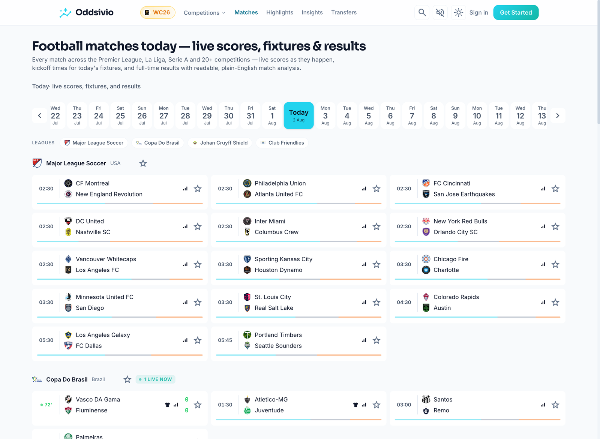Select Today 2 Aug date
The width and height of the screenshot is (600, 439).
pos(298,115)
